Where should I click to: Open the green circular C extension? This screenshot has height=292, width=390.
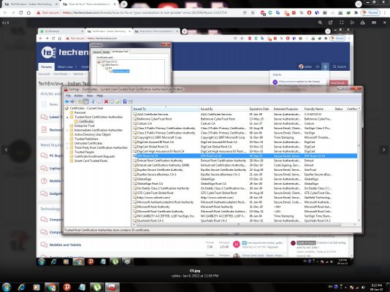pos(270,12)
